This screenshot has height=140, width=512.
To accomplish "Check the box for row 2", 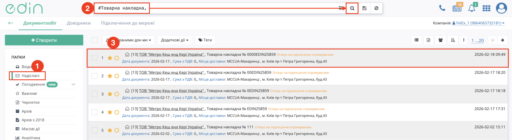I will (94, 76).
